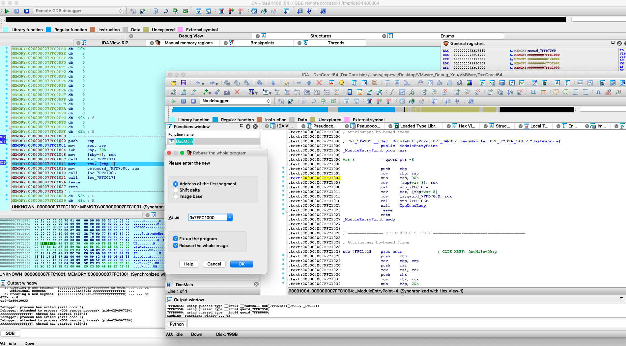Click the green Play button in DxeCore debugger toolbar
This screenshot has width=626, height=346.
[174, 101]
